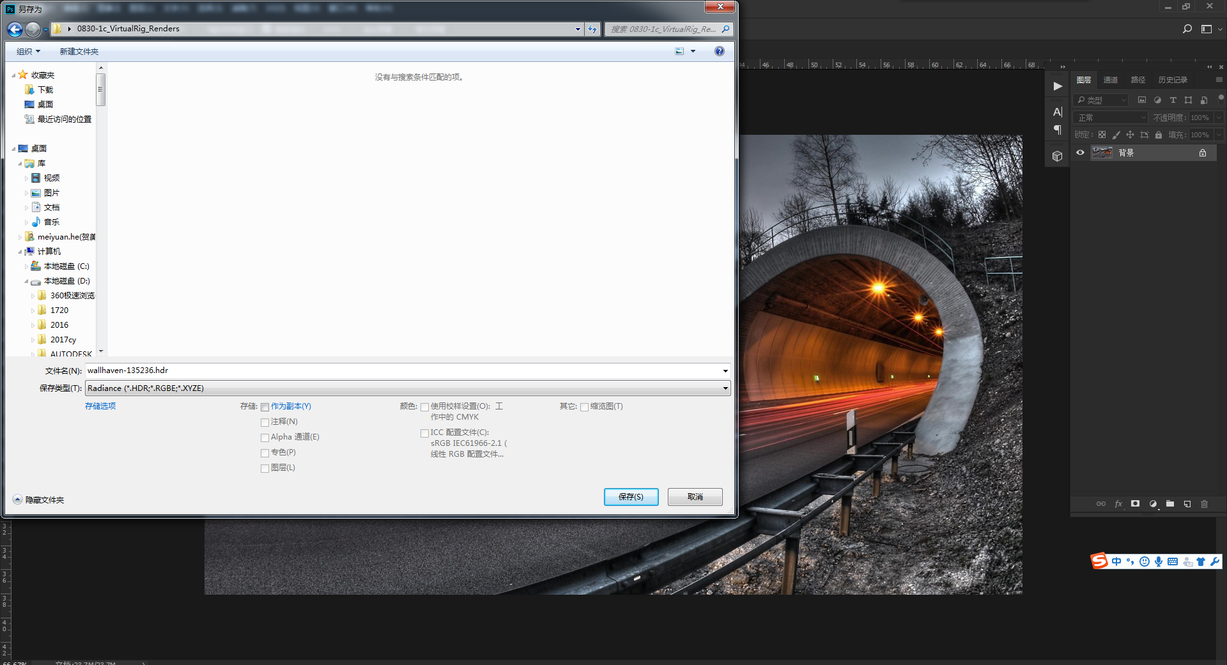Screen dimensions: 1227x665
Task: Expand the 2016 folder tree node
Action: pos(33,325)
